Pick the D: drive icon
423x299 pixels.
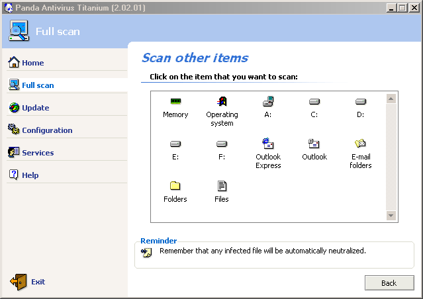(361, 102)
